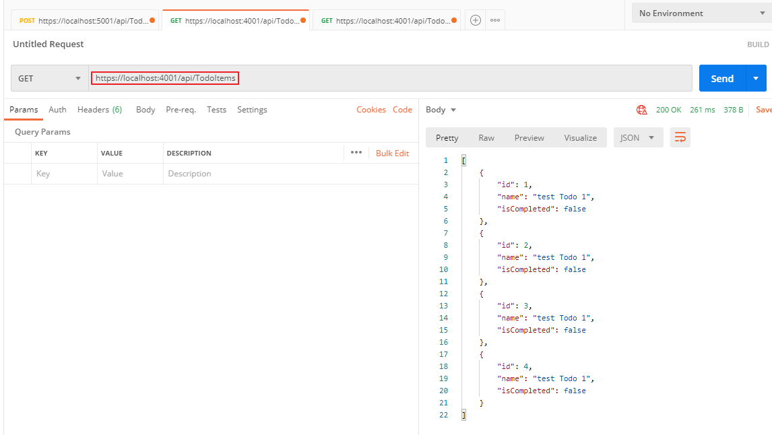Open the Auth tab
Image resolution: width=772 pixels, height=435 pixels.
pyautogui.click(x=57, y=110)
